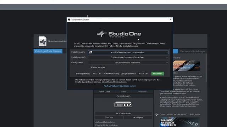This screenshot has width=227, height=127.
Task: Select the Demos und Anleitungen tab
Action: tap(193, 51)
